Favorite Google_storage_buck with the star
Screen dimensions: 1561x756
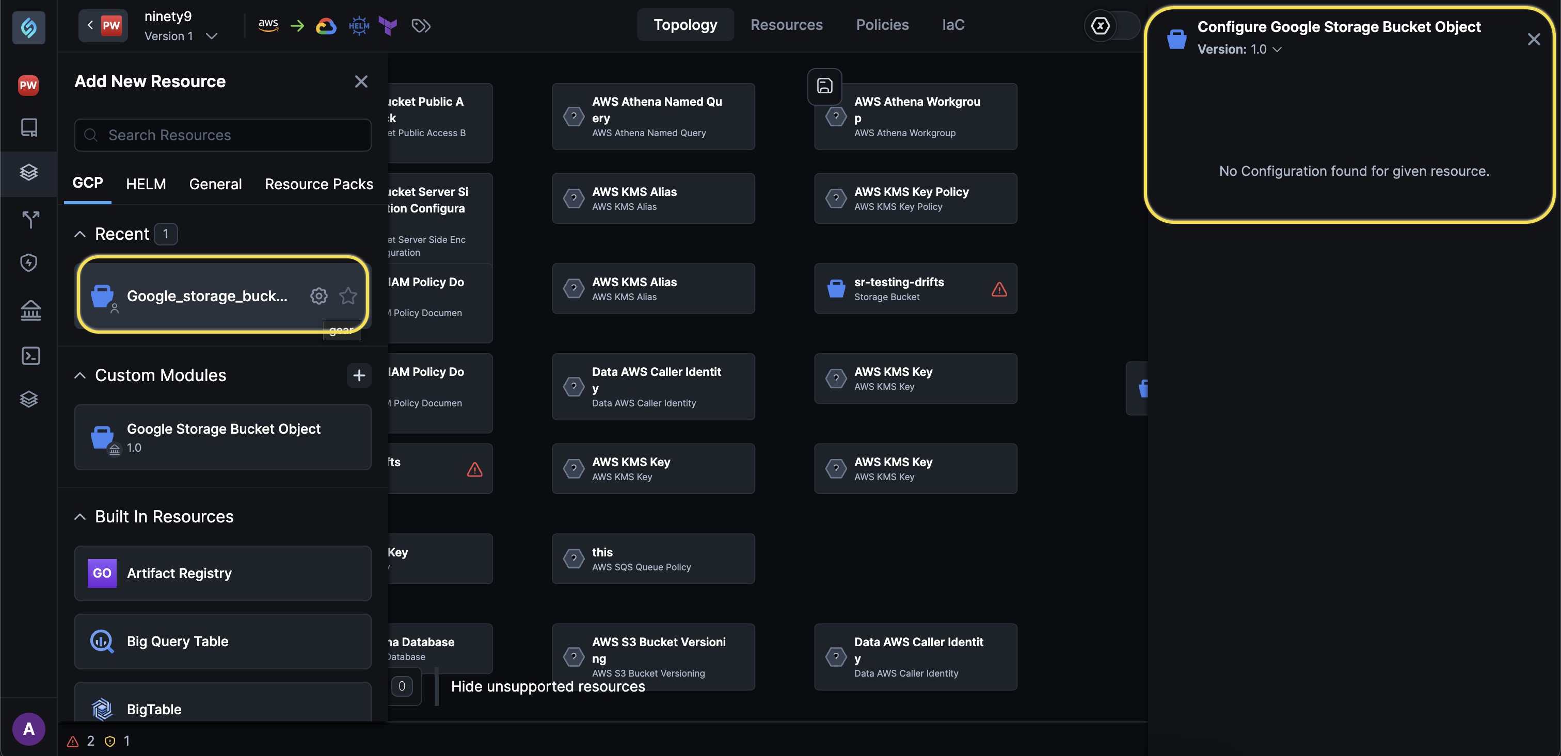(x=348, y=296)
